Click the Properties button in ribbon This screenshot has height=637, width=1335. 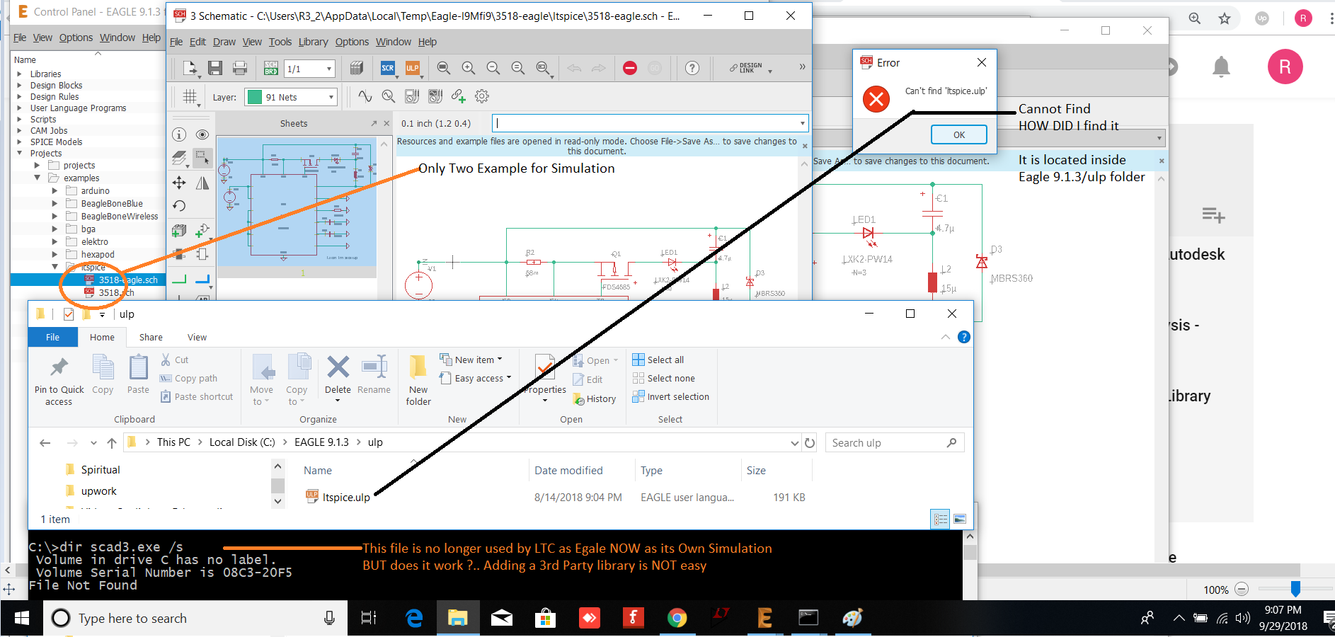[x=545, y=379]
